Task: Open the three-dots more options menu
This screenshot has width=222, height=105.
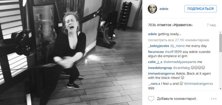Action: point(214,99)
